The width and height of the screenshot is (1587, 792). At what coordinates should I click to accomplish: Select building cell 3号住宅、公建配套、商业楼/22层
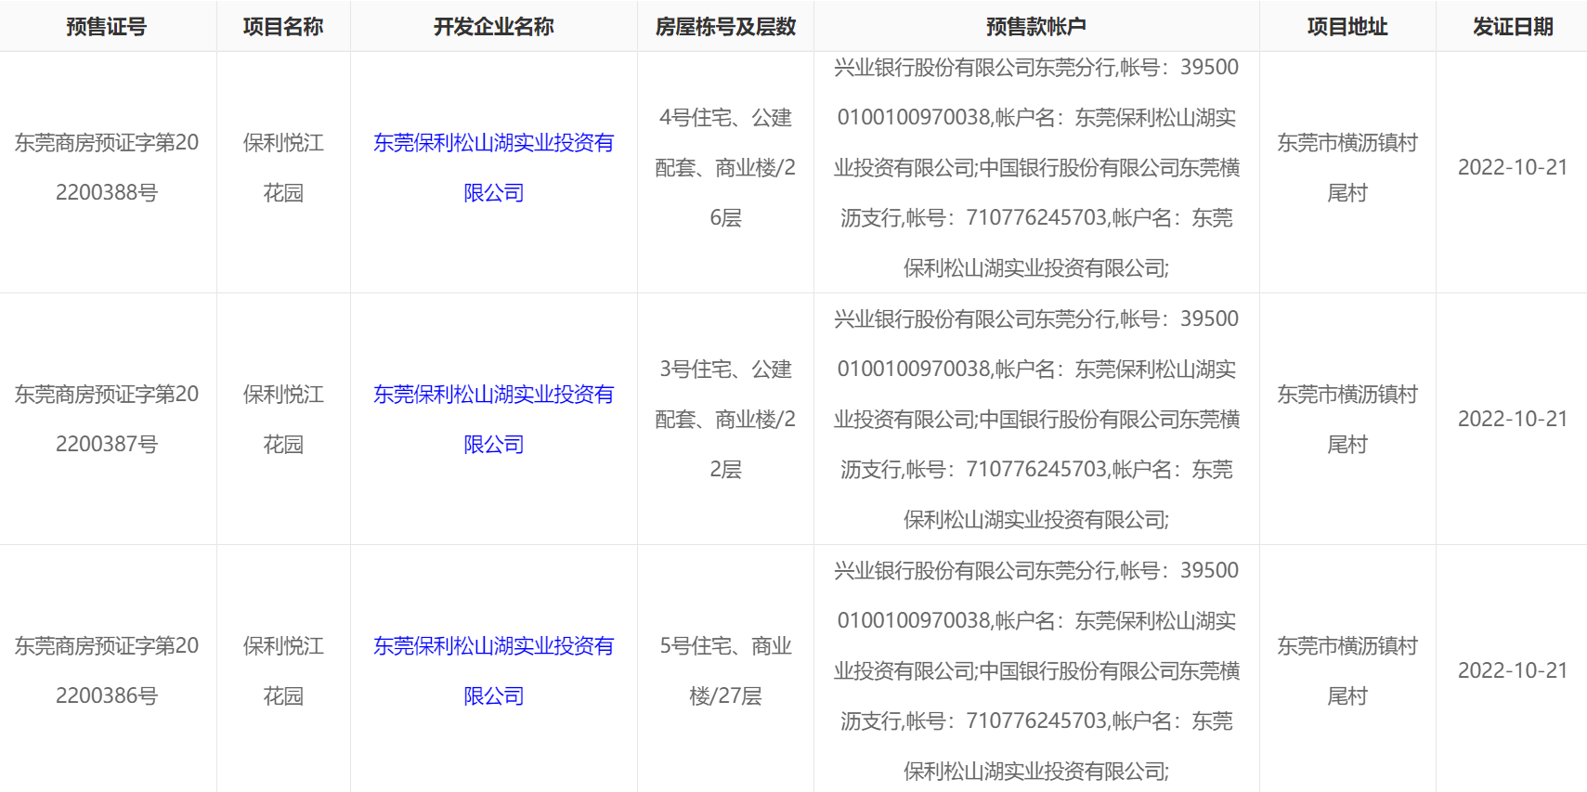[x=725, y=420]
